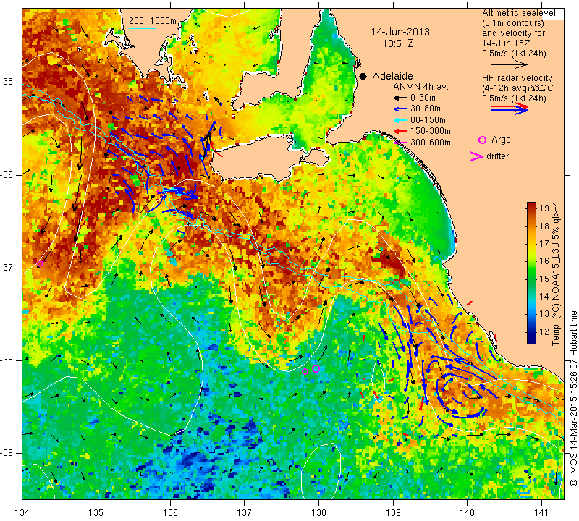
Task: Click the 'Argo' legend label
Action: pos(501,140)
